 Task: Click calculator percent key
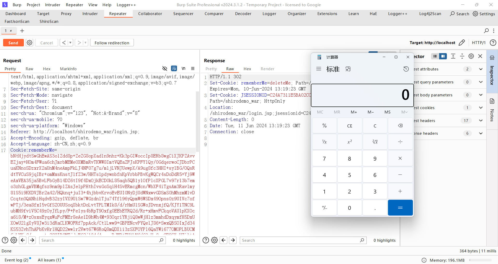pyautogui.click(x=324, y=126)
